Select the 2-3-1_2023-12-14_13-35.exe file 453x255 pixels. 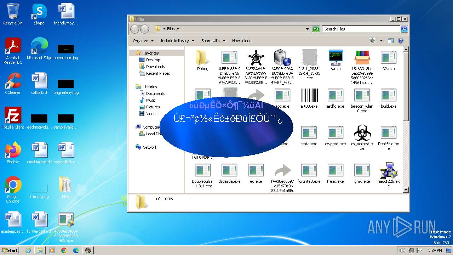(309, 64)
